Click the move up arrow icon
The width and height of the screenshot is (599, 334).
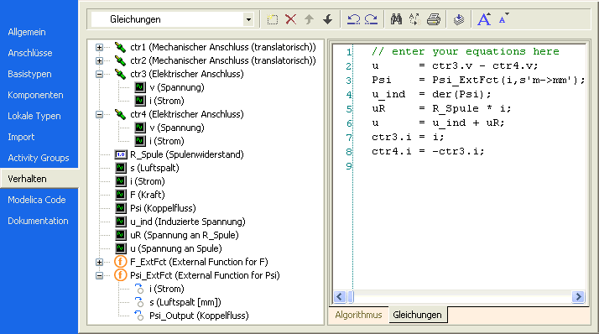(309, 19)
